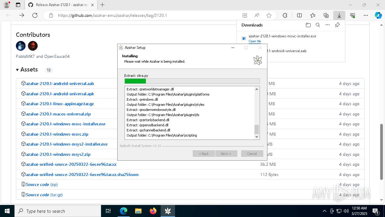Refresh the GitHub release page
The width and height of the screenshot is (385, 217).
(x=35, y=15)
